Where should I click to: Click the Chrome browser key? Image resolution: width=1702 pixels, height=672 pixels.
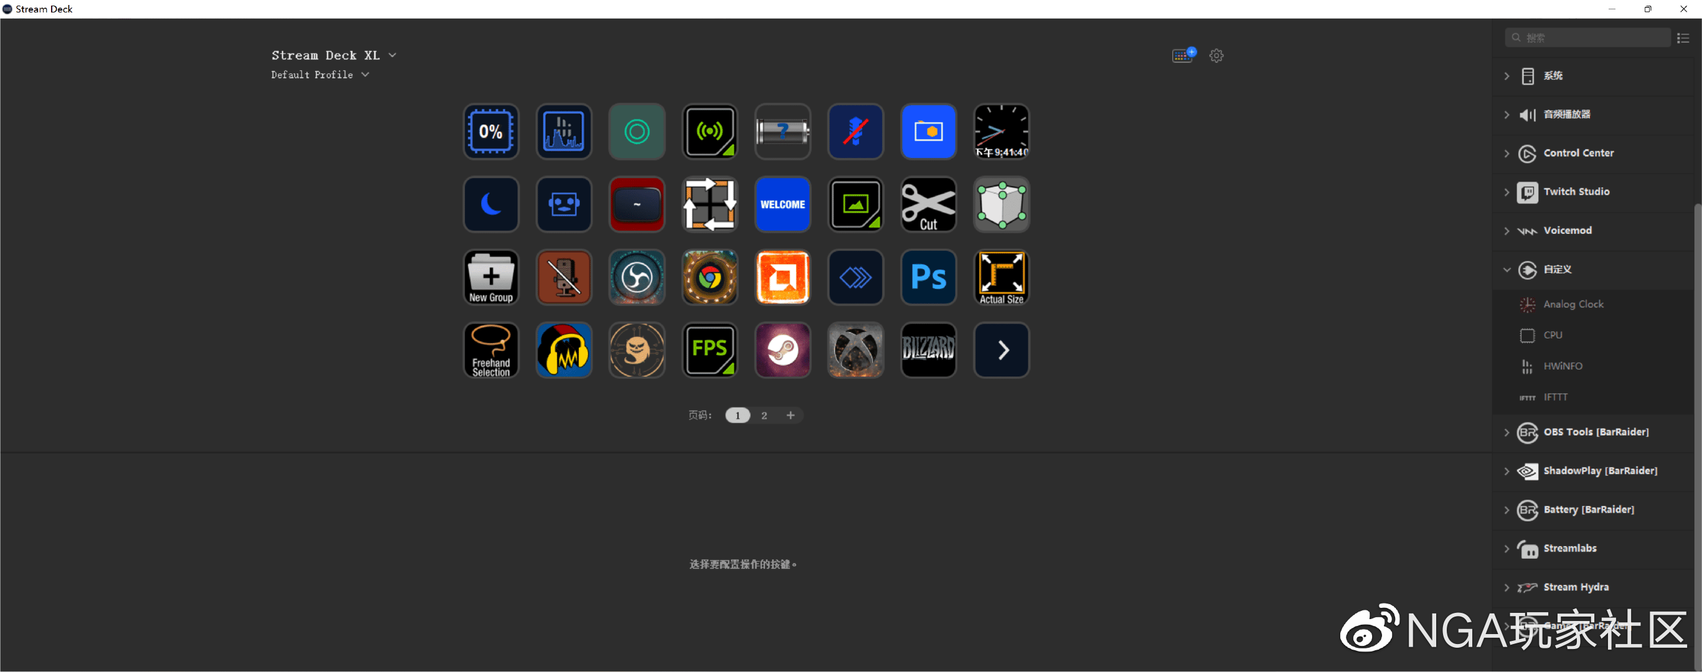point(710,278)
